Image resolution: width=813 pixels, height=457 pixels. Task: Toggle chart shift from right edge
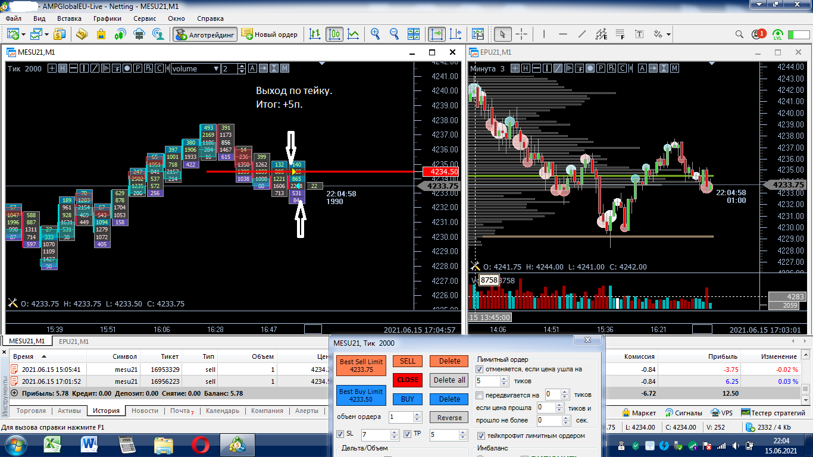pos(455,34)
